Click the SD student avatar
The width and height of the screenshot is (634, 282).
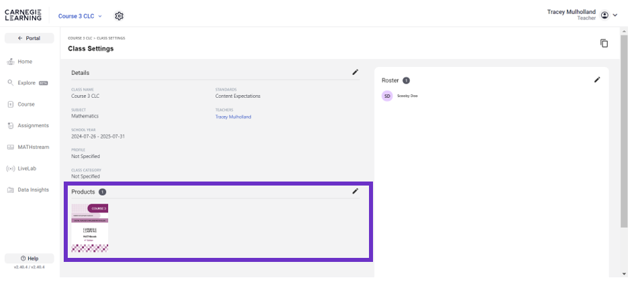pyautogui.click(x=387, y=96)
